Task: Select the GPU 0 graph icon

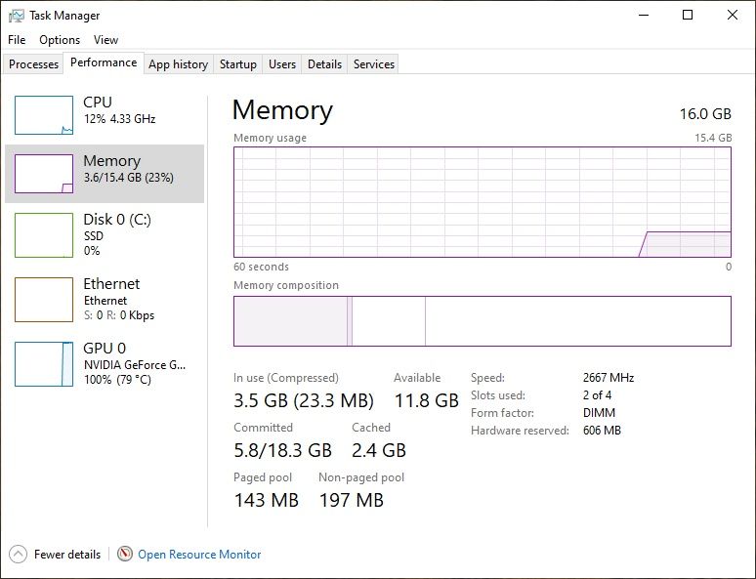Action: (43, 364)
